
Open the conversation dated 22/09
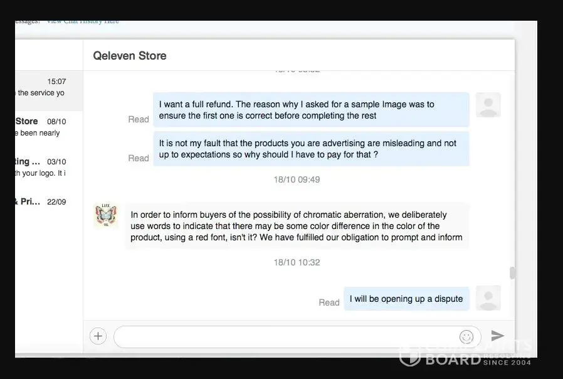point(49,201)
